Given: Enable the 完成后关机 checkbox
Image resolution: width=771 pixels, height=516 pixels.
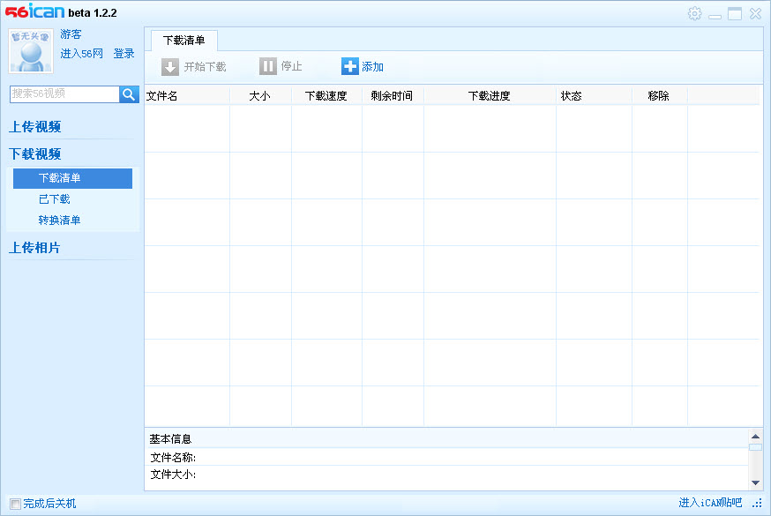Looking at the screenshot, I should 15,504.
